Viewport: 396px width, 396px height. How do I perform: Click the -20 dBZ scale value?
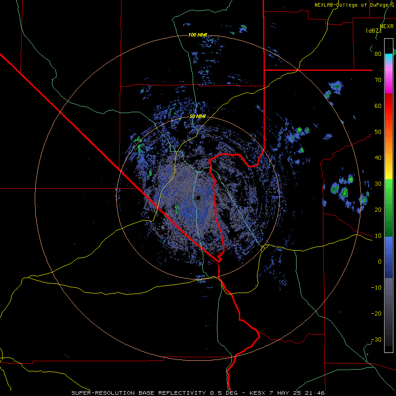click(376, 313)
